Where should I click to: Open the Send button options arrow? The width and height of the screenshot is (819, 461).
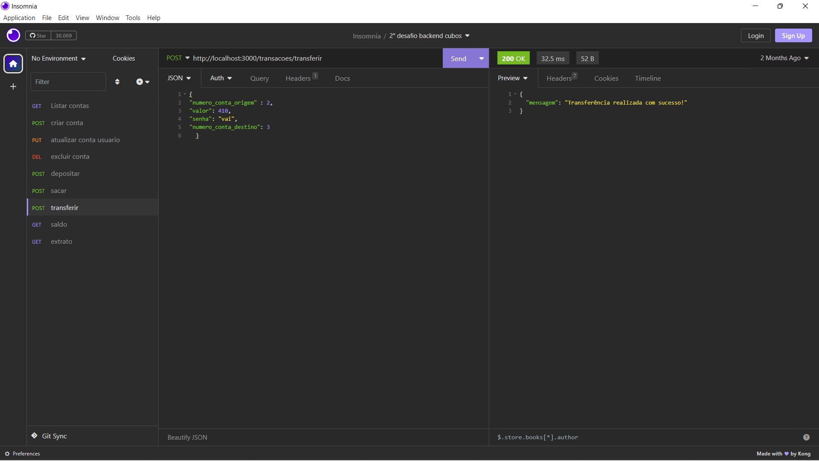click(481, 58)
